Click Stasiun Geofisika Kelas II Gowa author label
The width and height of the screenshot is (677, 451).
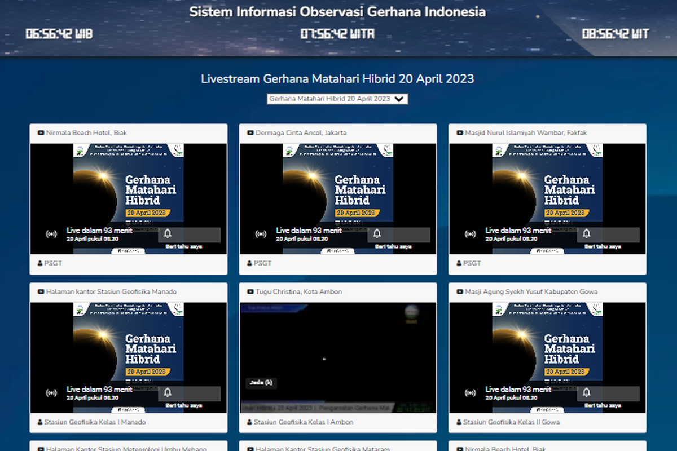click(x=512, y=422)
